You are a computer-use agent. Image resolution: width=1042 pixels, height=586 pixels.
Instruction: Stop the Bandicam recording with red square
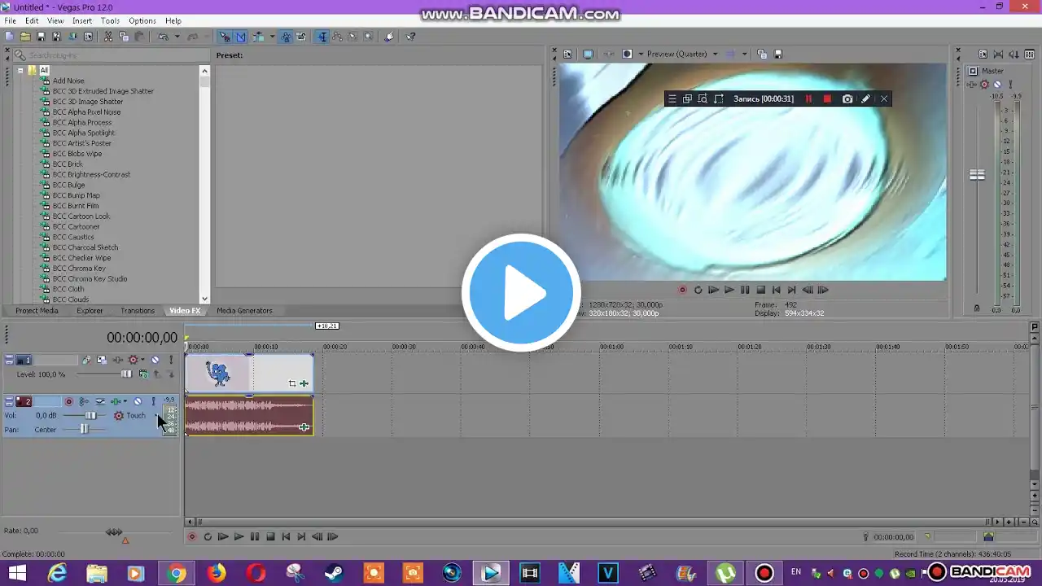pyautogui.click(x=827, y=99)
